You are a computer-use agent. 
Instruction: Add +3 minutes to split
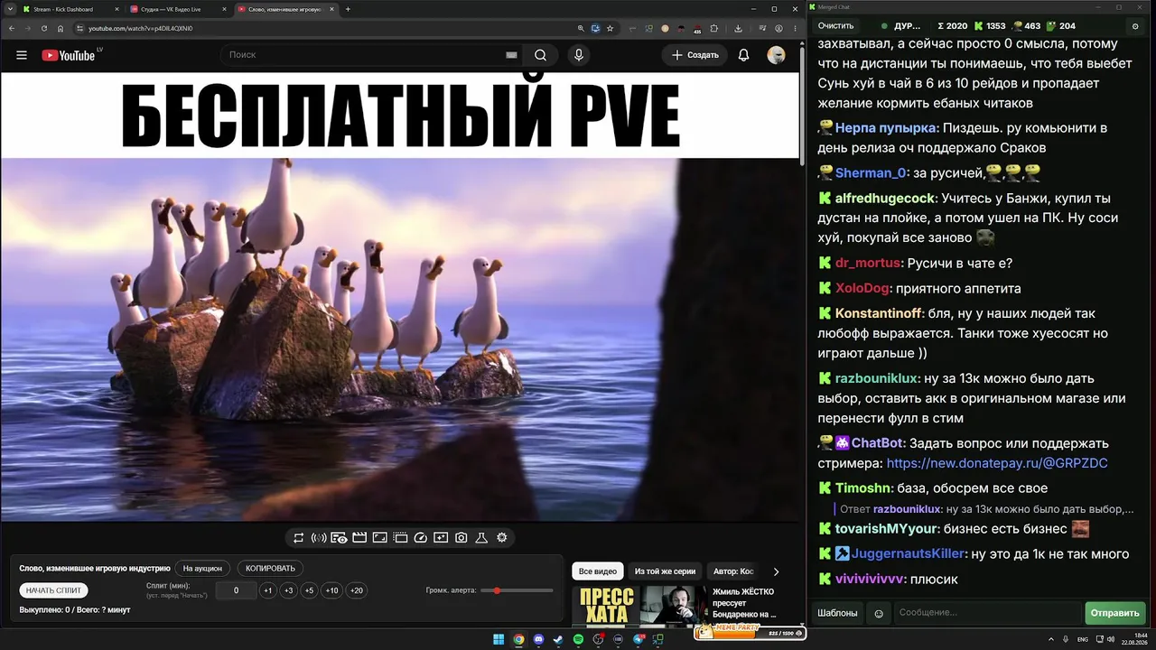tap(288, 590)
